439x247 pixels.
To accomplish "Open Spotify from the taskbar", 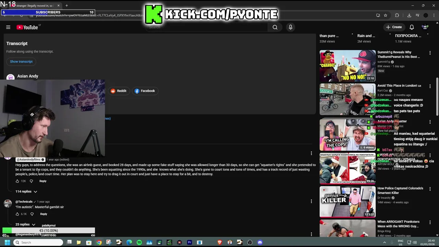I will pyautogui.click(x=139, y=242).
